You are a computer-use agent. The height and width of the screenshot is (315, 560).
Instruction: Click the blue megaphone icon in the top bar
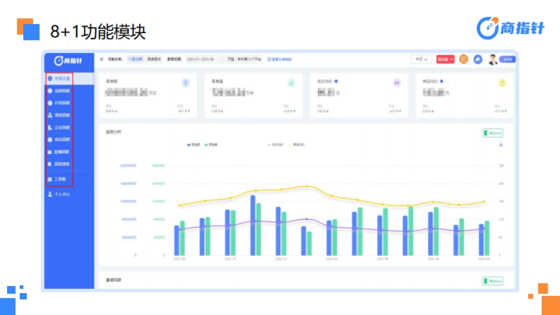coord(477,59)
